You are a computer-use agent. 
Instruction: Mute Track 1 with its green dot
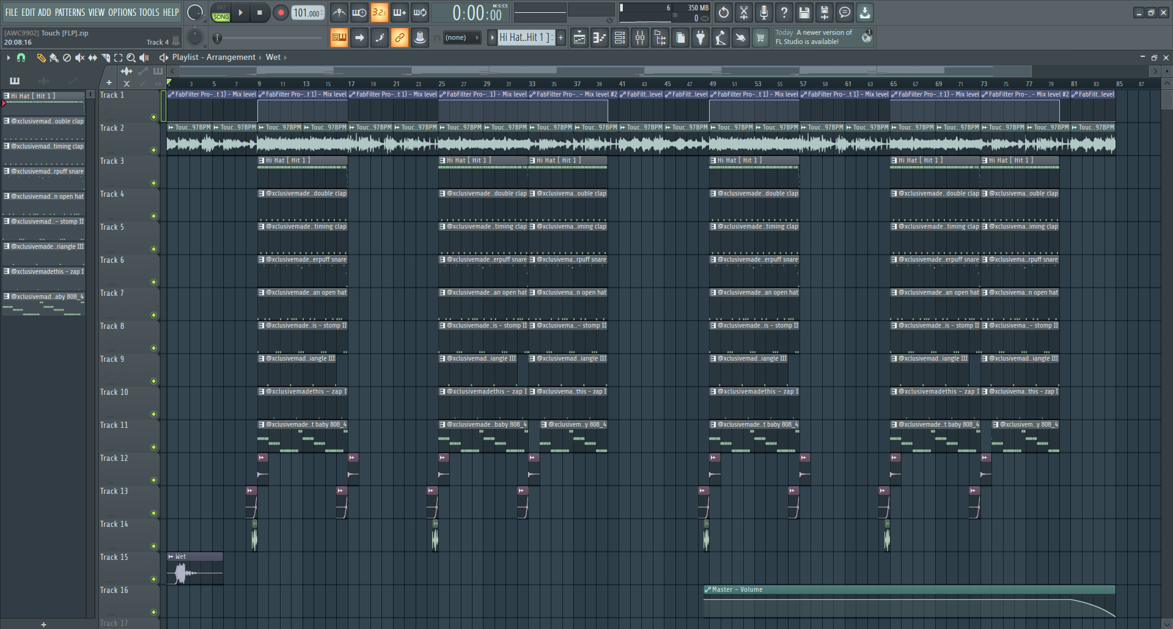pos(153,117)
